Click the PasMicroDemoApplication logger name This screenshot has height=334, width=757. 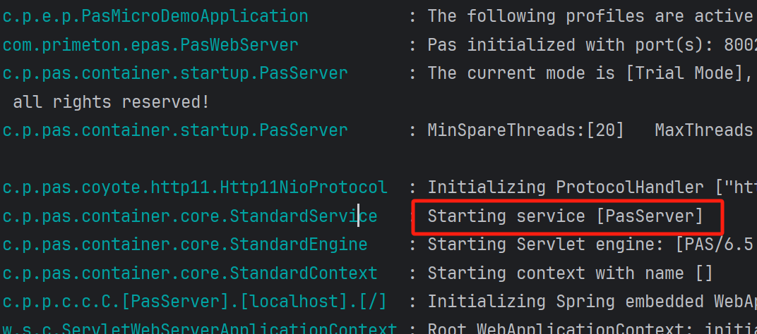point(155,16)
